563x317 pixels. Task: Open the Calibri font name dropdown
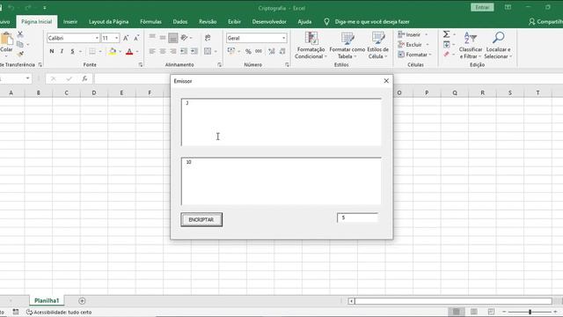tap(97, 38)
